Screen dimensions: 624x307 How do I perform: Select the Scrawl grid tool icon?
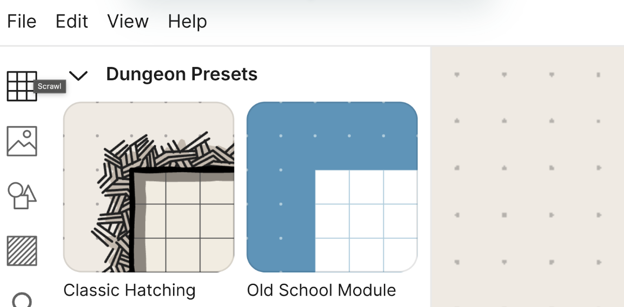[22, 86]
